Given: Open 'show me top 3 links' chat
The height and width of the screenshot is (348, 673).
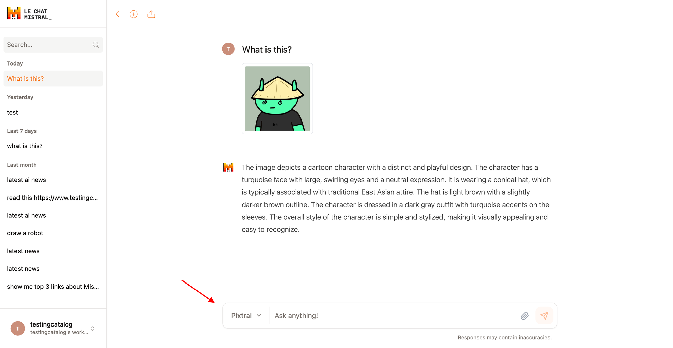Looking at the screenshot, I should click(x=53, y=287).
